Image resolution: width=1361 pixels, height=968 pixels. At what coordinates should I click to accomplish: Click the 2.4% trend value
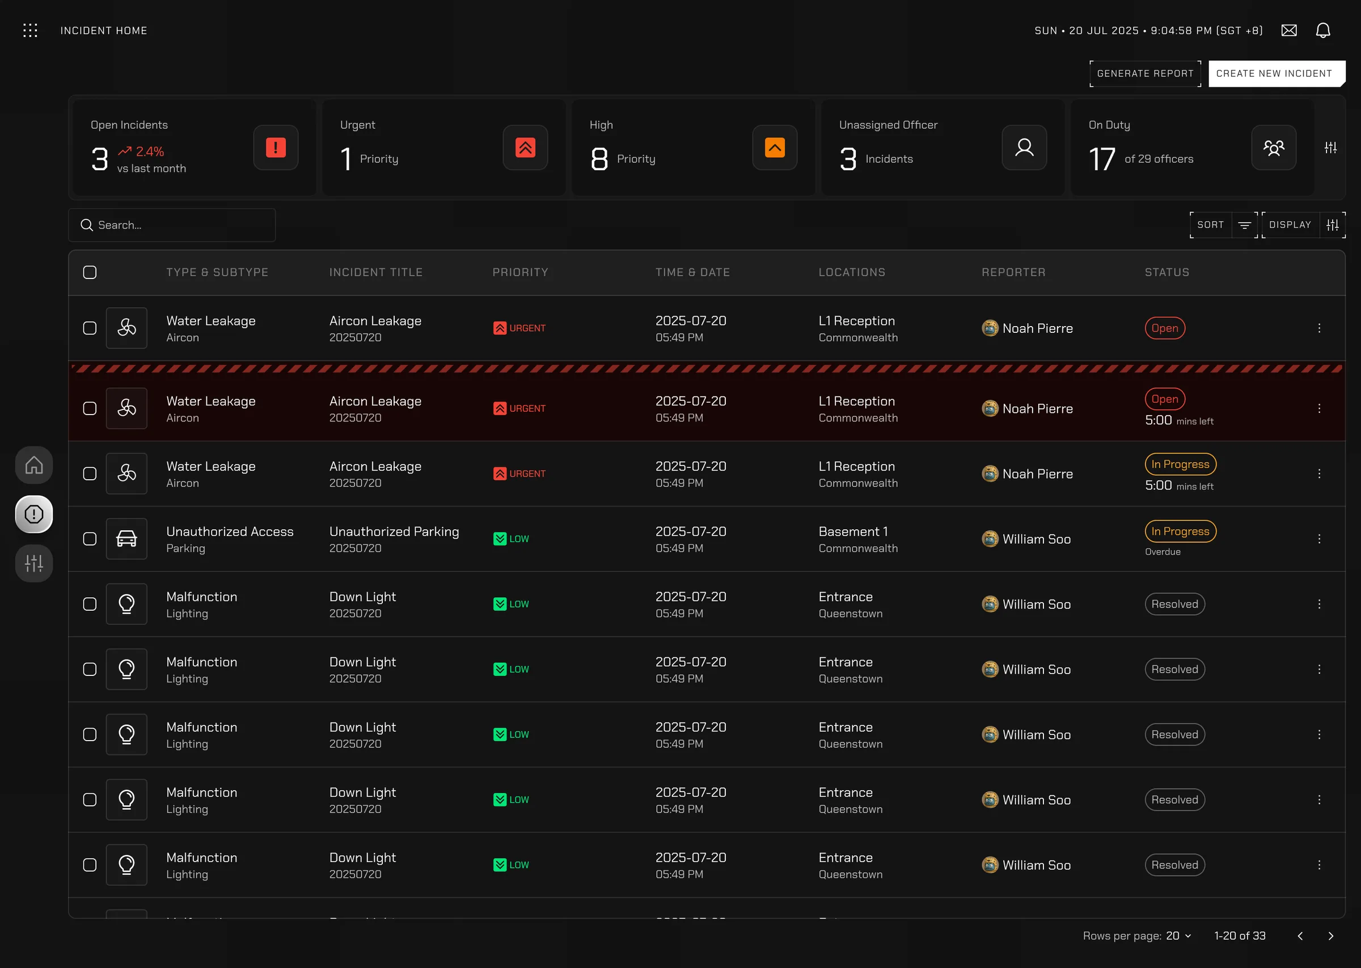point(150,151)
